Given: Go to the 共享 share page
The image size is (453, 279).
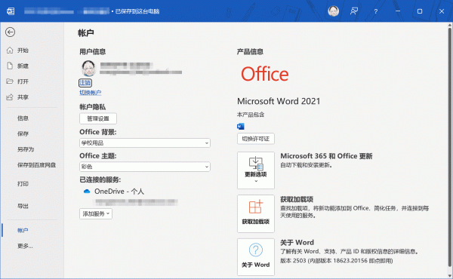Looking at the screenshot, I should tap(23, 97).
